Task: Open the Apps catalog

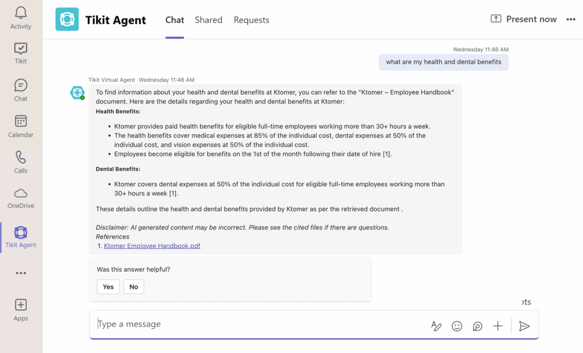Action: [20, 309]
